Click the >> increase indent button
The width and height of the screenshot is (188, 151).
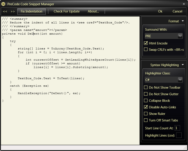[x=13, y=12]
